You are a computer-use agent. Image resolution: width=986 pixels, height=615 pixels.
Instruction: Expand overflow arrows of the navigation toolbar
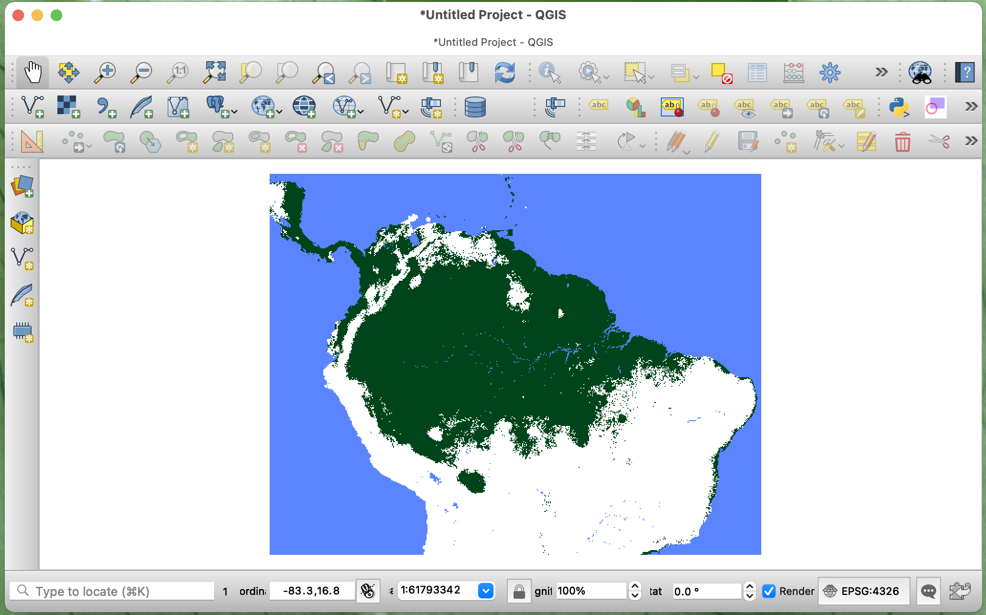881,73
